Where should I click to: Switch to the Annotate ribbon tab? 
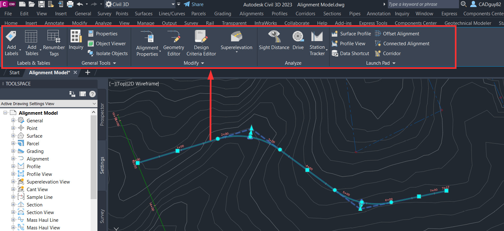point(54,23)
